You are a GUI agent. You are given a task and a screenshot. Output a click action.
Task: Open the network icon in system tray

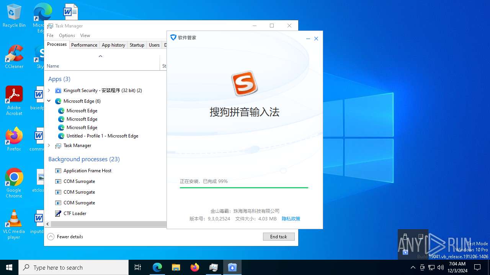tap(431, 267)
